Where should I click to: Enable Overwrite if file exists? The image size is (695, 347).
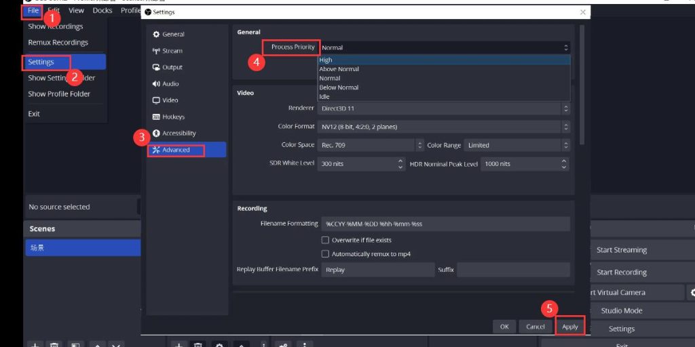point(325,240)
